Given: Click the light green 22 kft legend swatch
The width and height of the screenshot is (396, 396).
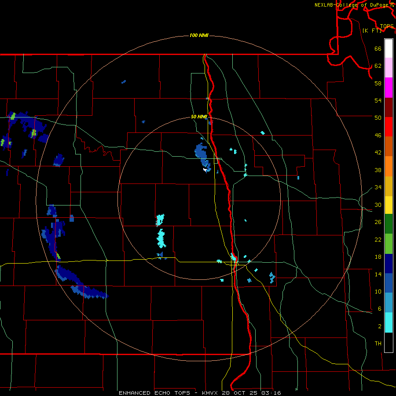Looking at the screenshot, I should (x=389, y=244).
